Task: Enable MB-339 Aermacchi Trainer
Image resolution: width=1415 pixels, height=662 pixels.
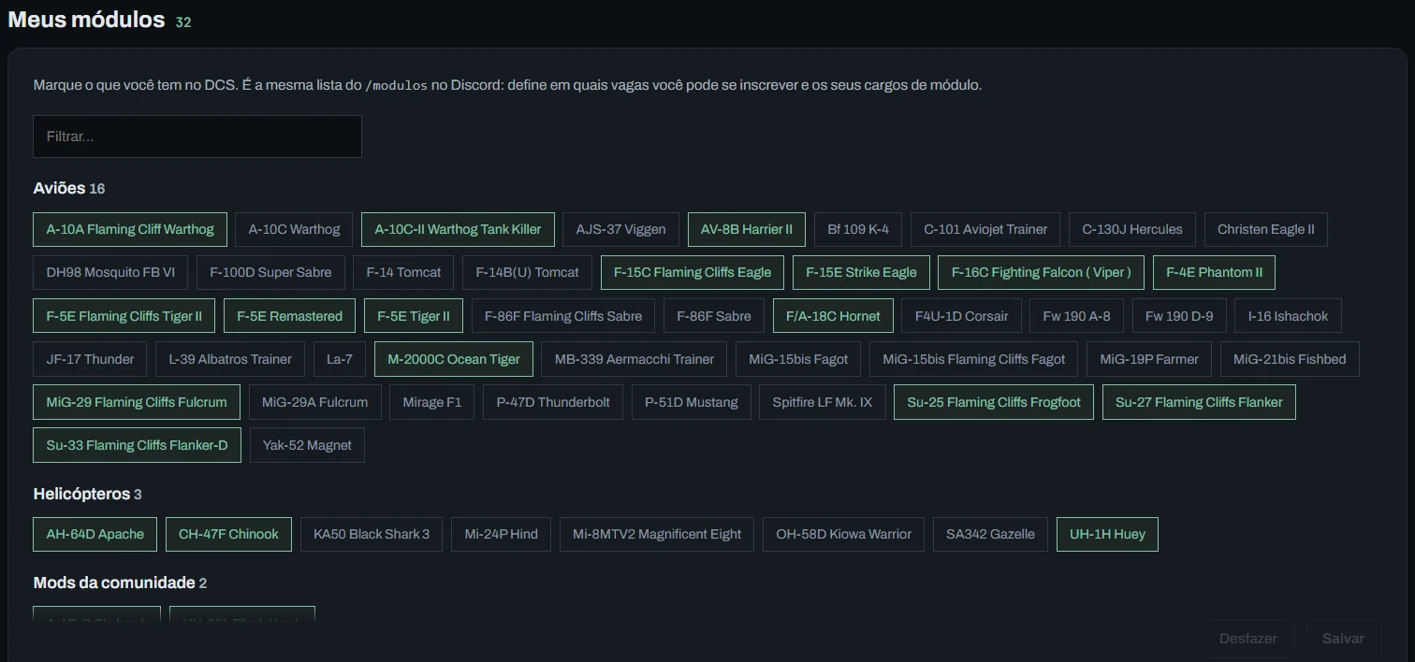Action: tap(635, 359)
